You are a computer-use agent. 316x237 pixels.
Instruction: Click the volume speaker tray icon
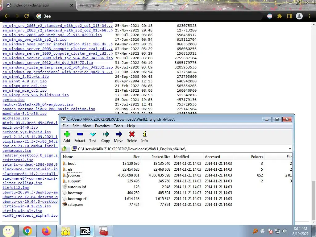point(285,231)
